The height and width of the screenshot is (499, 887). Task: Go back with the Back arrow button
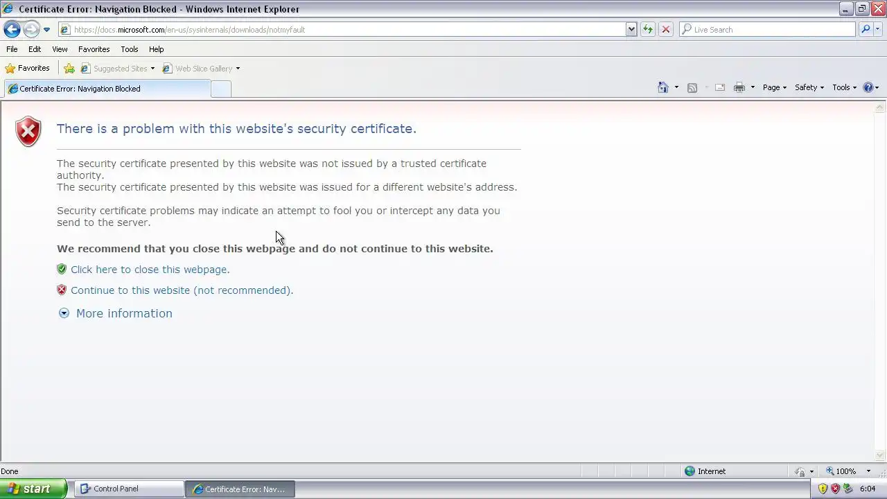(x=12, y=29)
